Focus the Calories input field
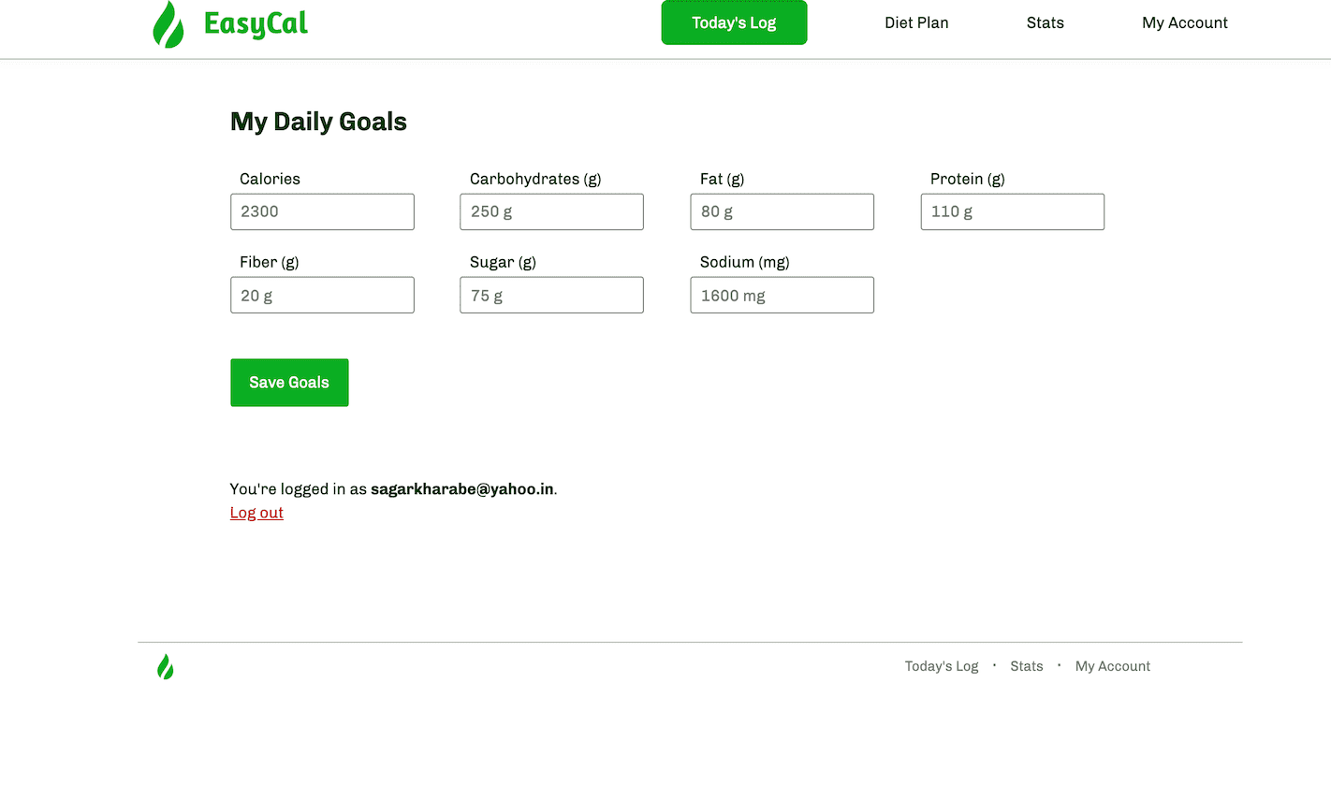Image resolution: width=1331 pixels, height=799 pixels. coord(322,211)
